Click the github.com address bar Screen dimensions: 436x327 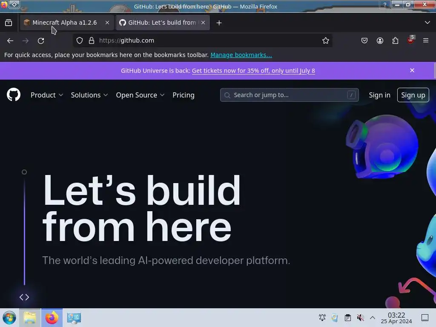point(202,40)
